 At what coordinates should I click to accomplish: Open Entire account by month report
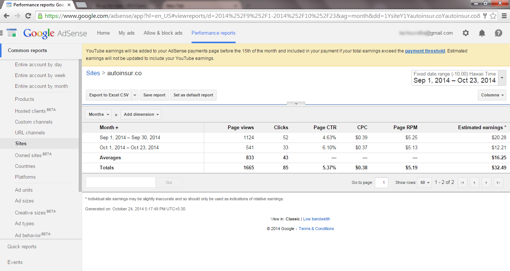pos(41,86)
